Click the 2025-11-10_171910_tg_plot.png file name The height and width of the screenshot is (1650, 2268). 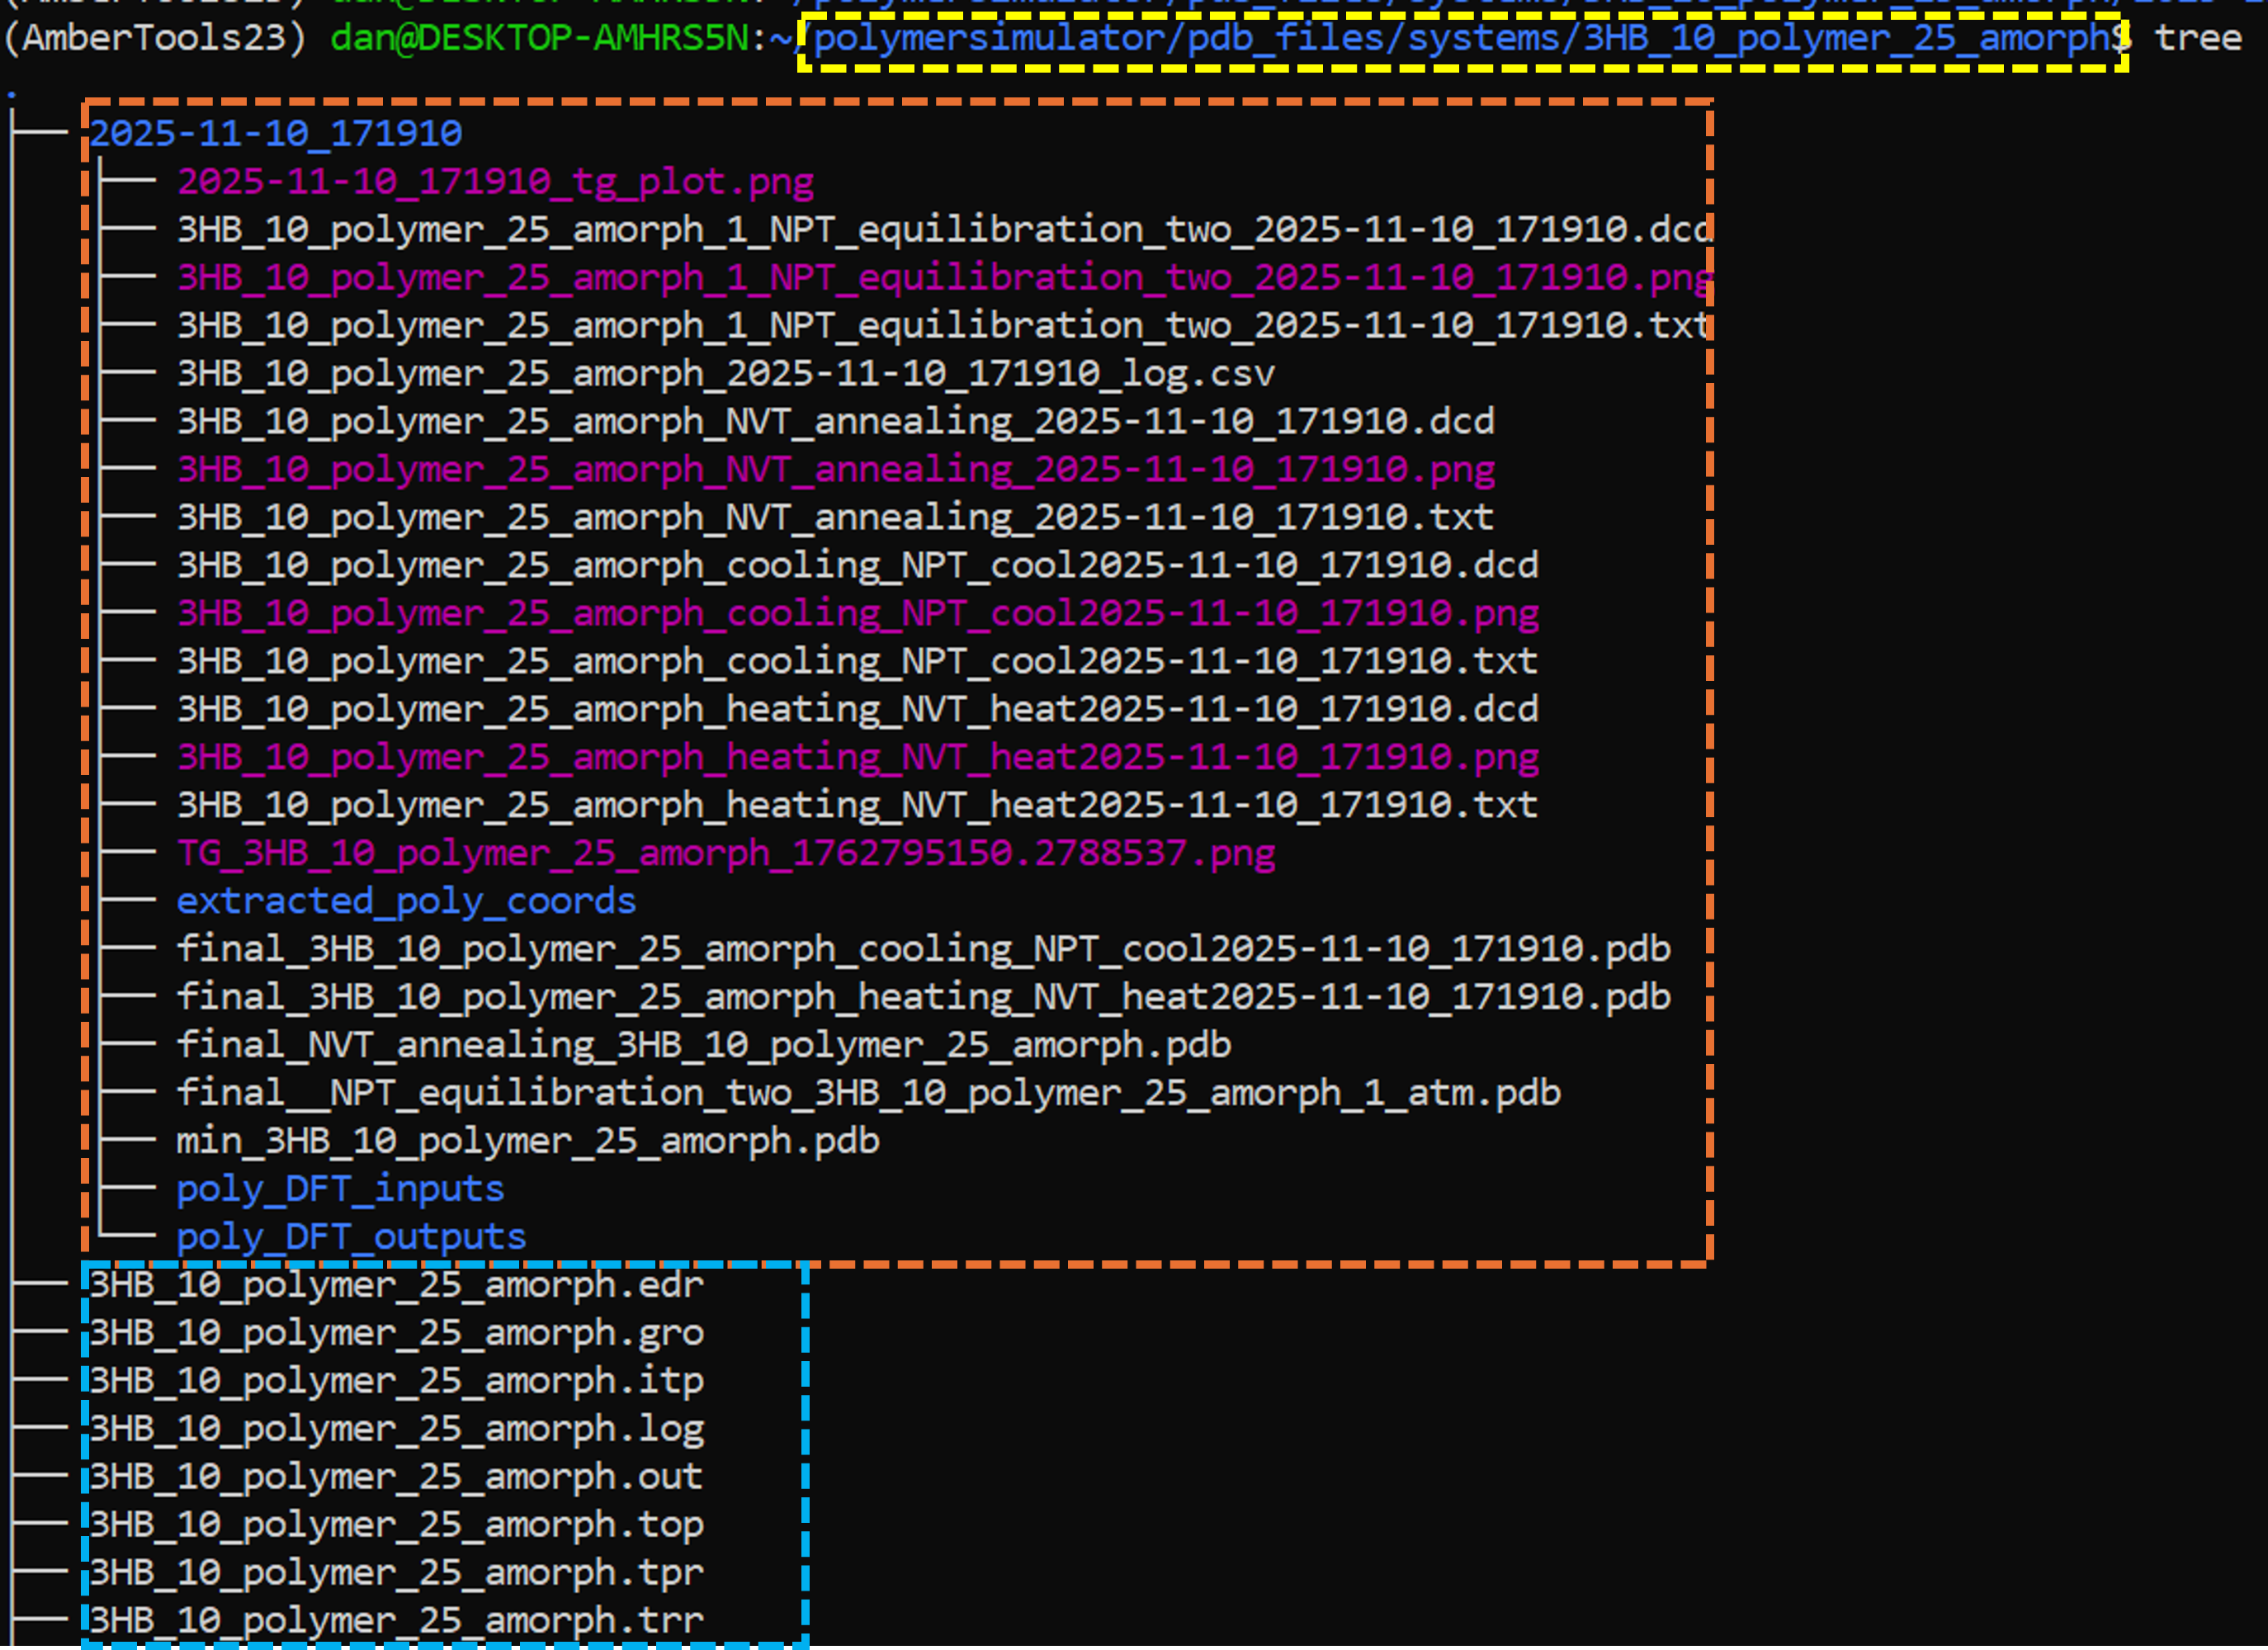[496, 182]
